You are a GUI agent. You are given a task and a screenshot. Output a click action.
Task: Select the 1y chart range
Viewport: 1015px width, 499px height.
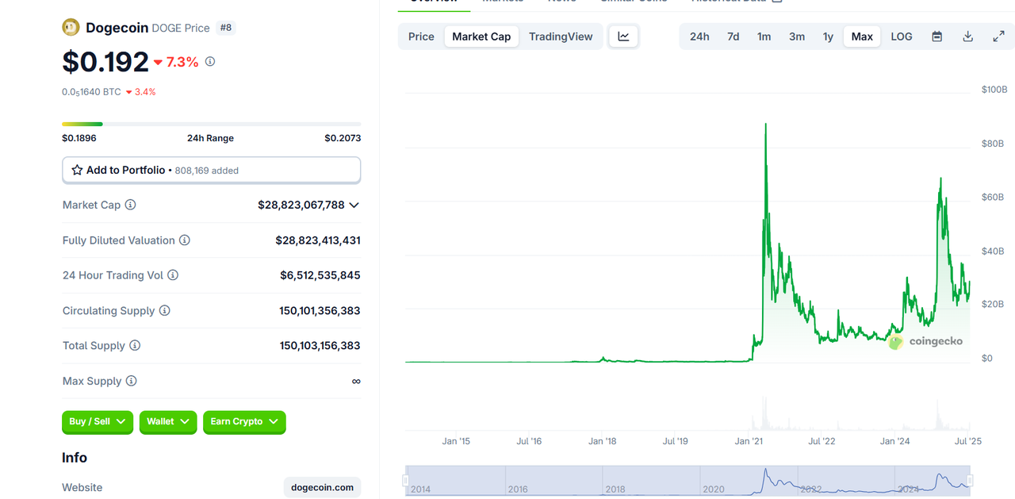click(828, 36)
